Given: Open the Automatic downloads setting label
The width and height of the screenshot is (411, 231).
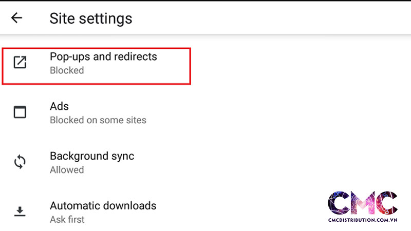Looking at the screenshot, I should (103, 206).
